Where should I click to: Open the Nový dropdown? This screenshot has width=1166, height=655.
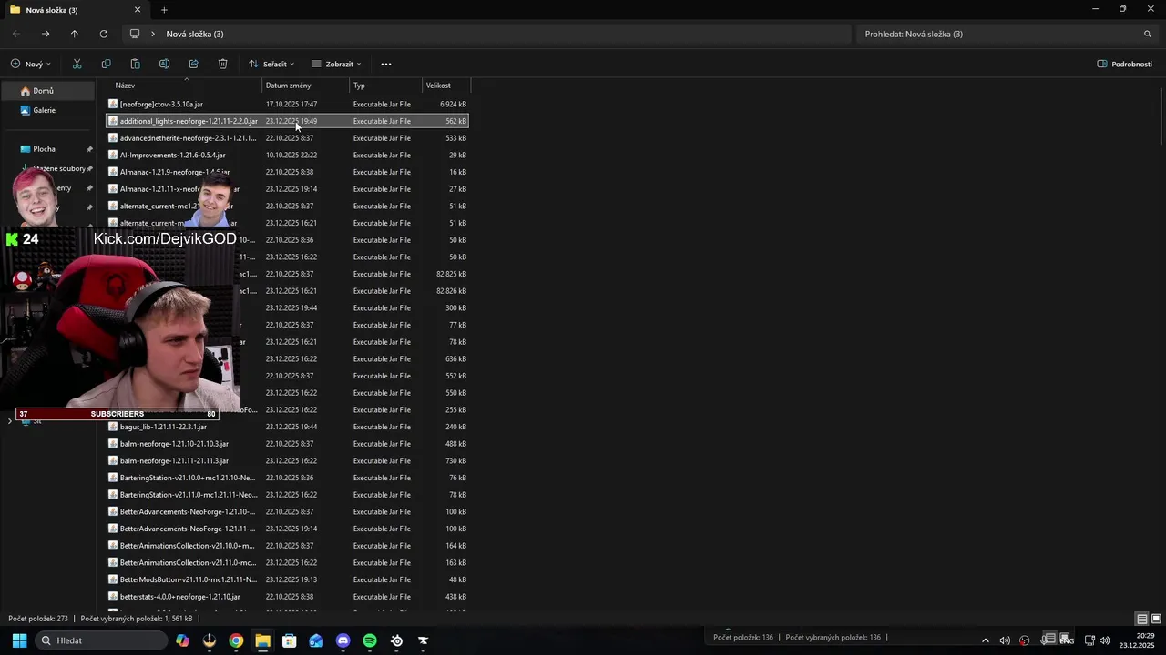[x=31, y=64]
